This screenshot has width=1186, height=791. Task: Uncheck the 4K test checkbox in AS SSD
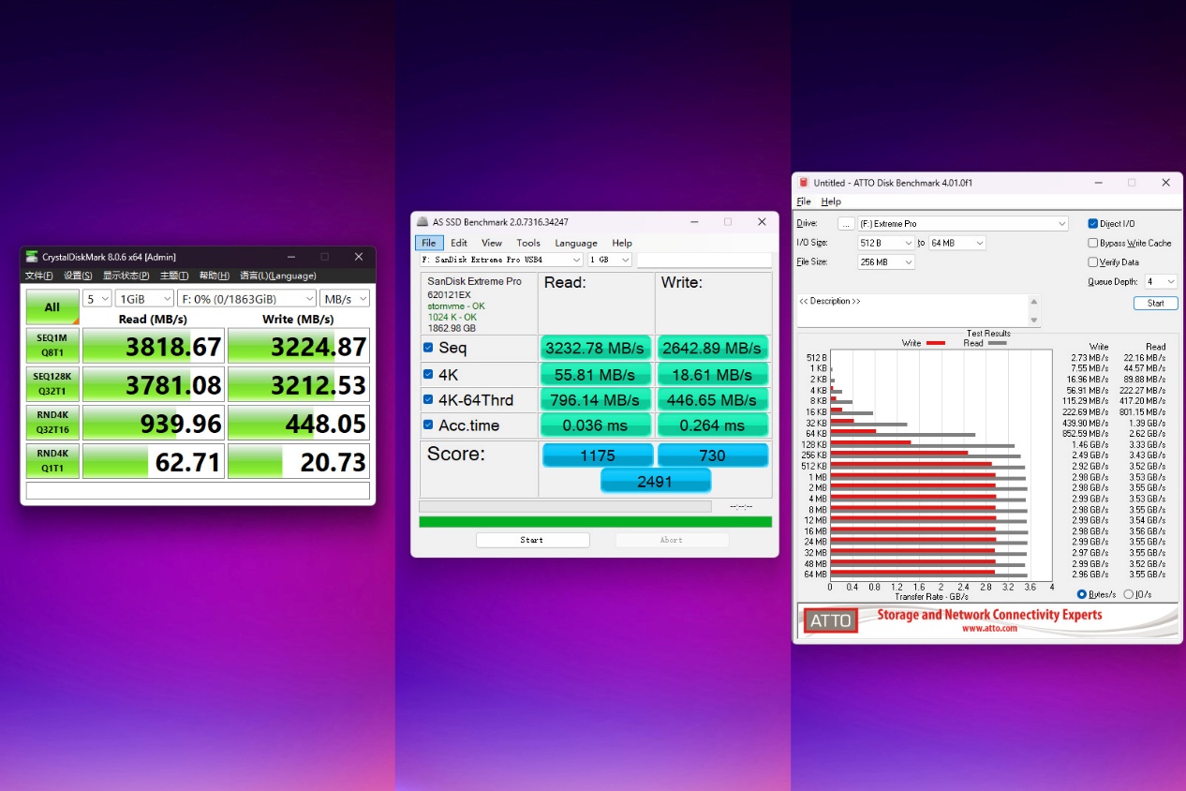coord(428,374)
